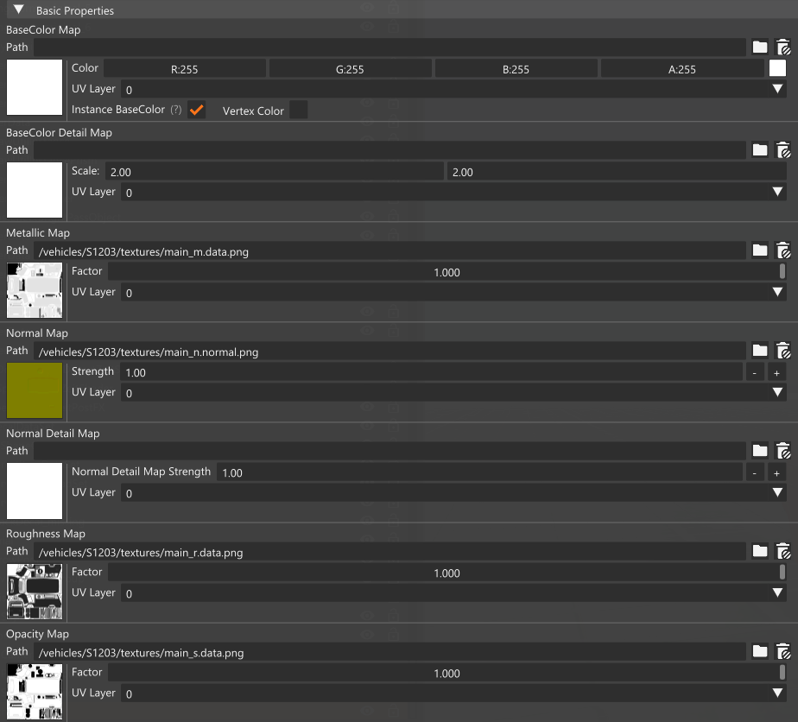Clear the Opacity Map texture
The image size is (798, 722).
pyautogui.click(x=782, y=651)
